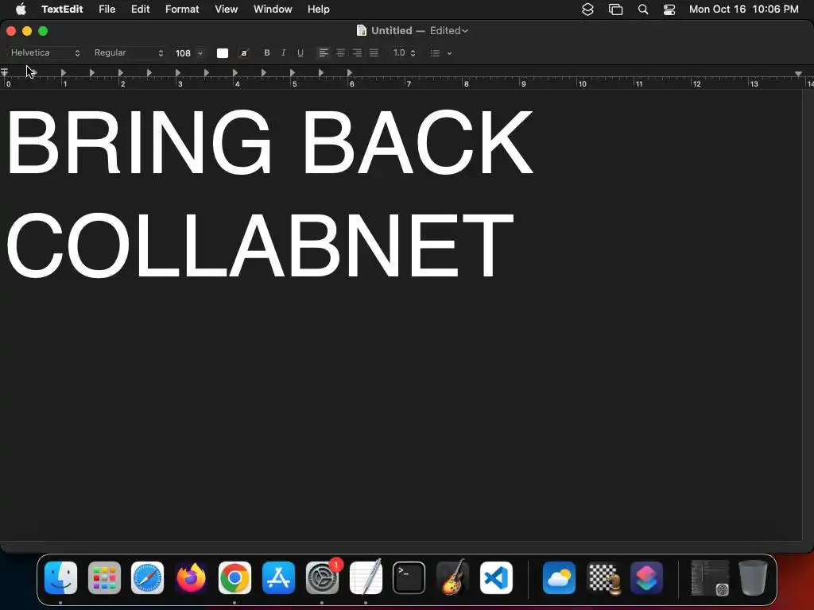This screenshot has height=610, width=814.
Task: Open the list bullets and numbering dropdown
Action: 440,53
